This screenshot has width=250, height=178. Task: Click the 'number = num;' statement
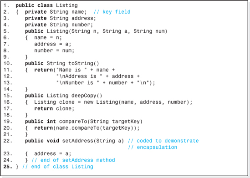(54, 51)
